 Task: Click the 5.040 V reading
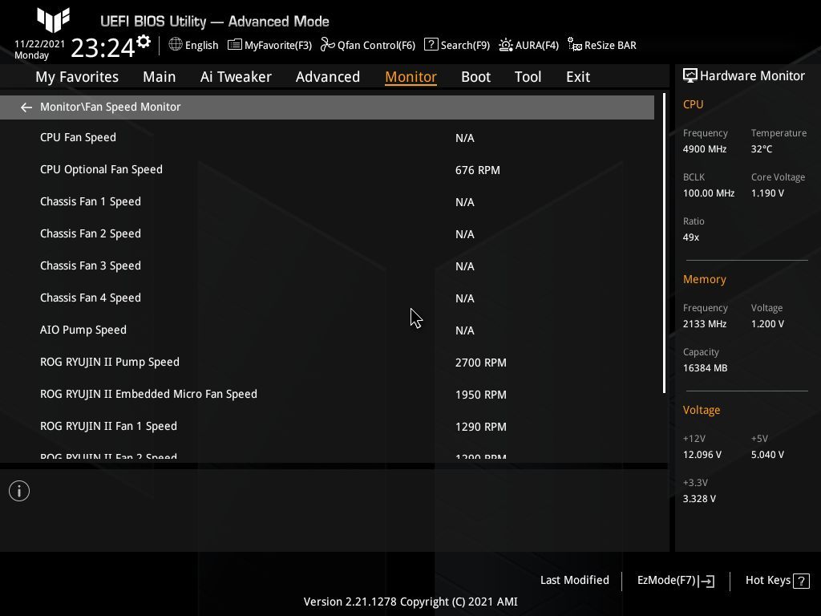(767, 455)
